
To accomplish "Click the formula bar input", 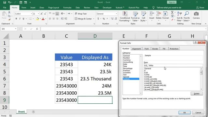I will click(123, 29).
